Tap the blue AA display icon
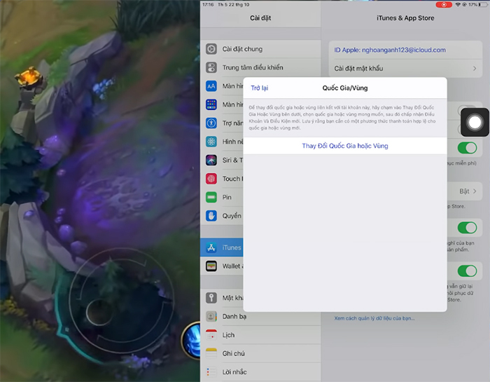The height and width of the screenshot is (382, 490). point(211,86)
